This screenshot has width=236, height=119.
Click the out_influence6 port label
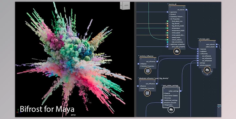[x=207, y=60]
